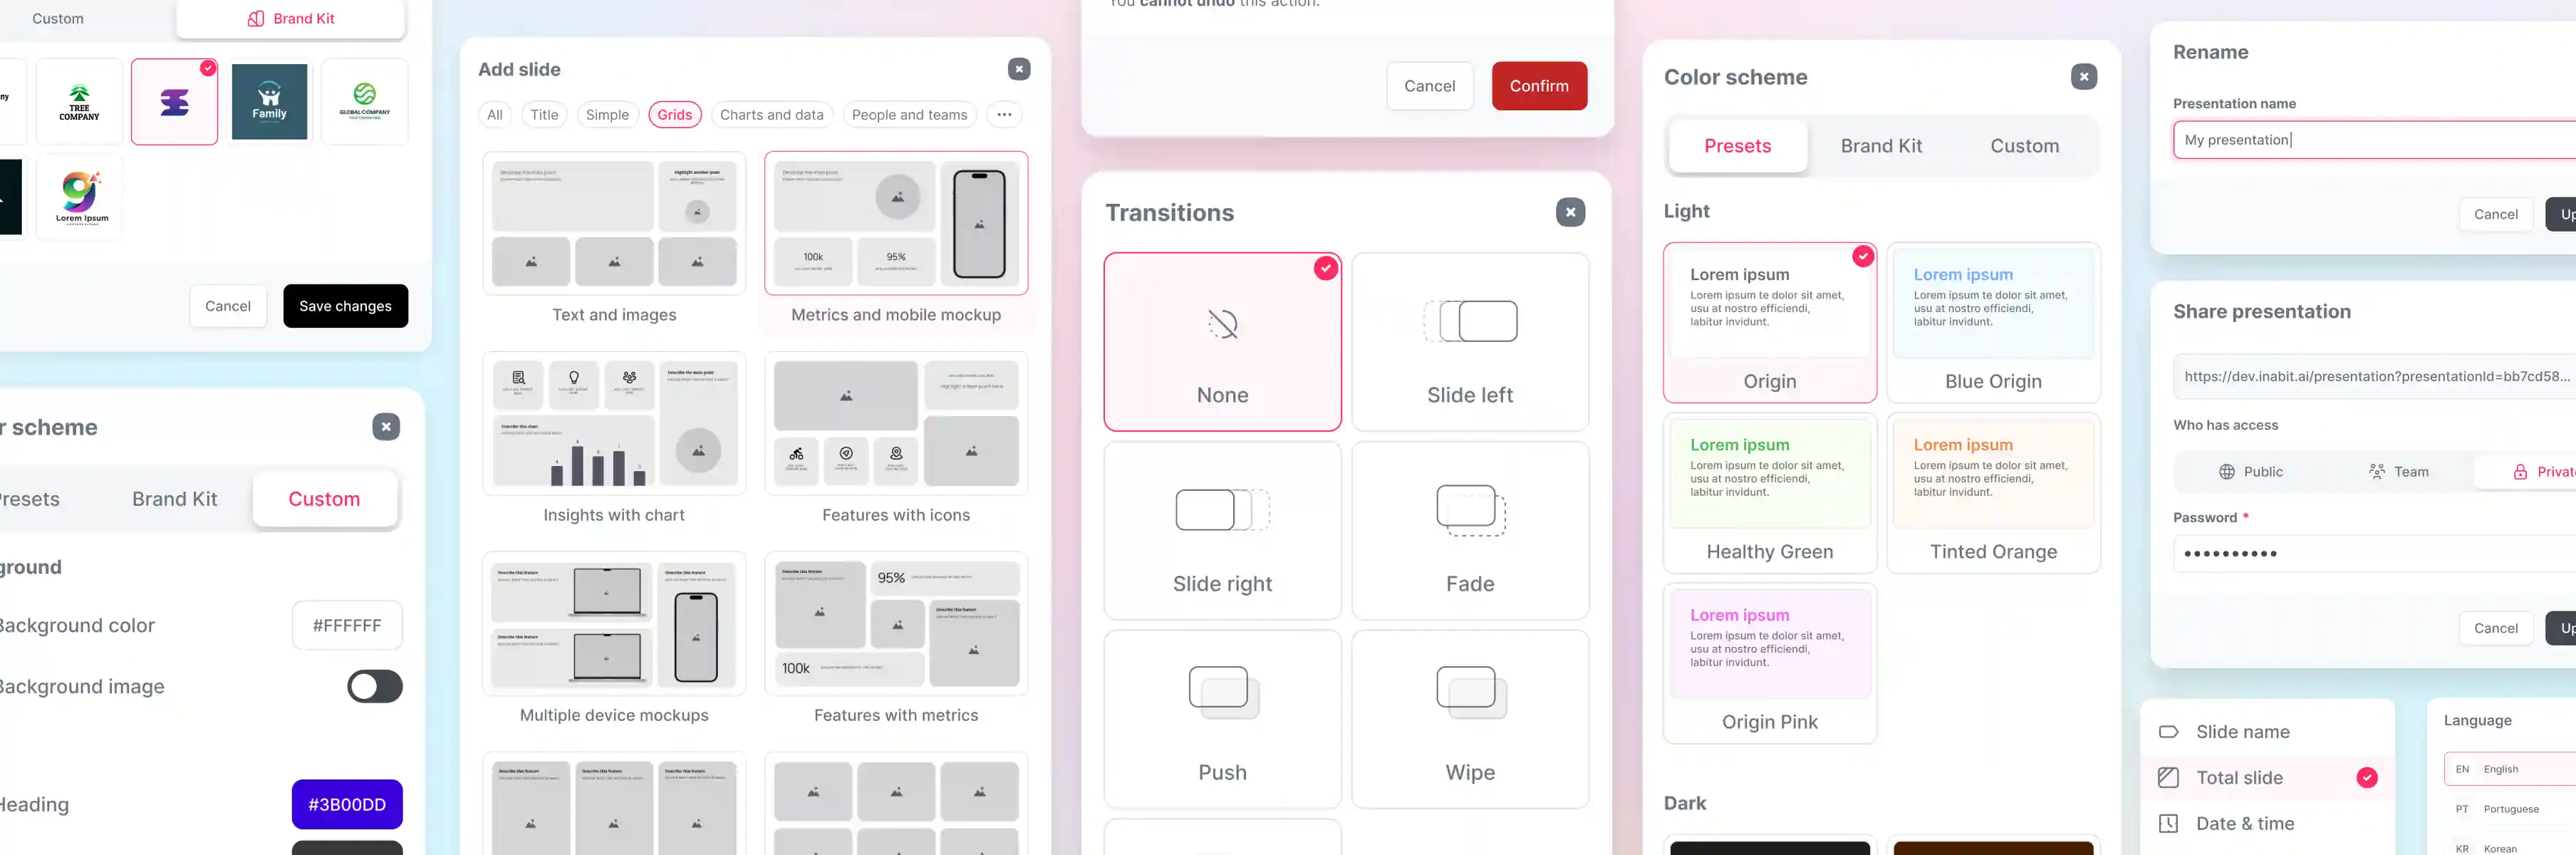Switch to Brand Kit tab in Color scheme
Viewport: 2576px width, 855px height.
[1881, 145]
